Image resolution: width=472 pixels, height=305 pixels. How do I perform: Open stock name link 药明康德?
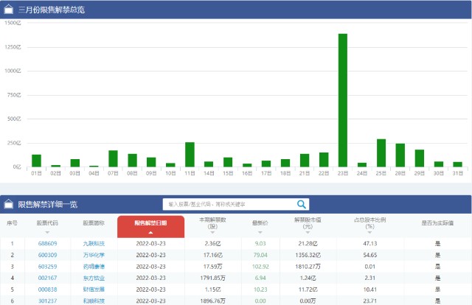tap(94, 267)
